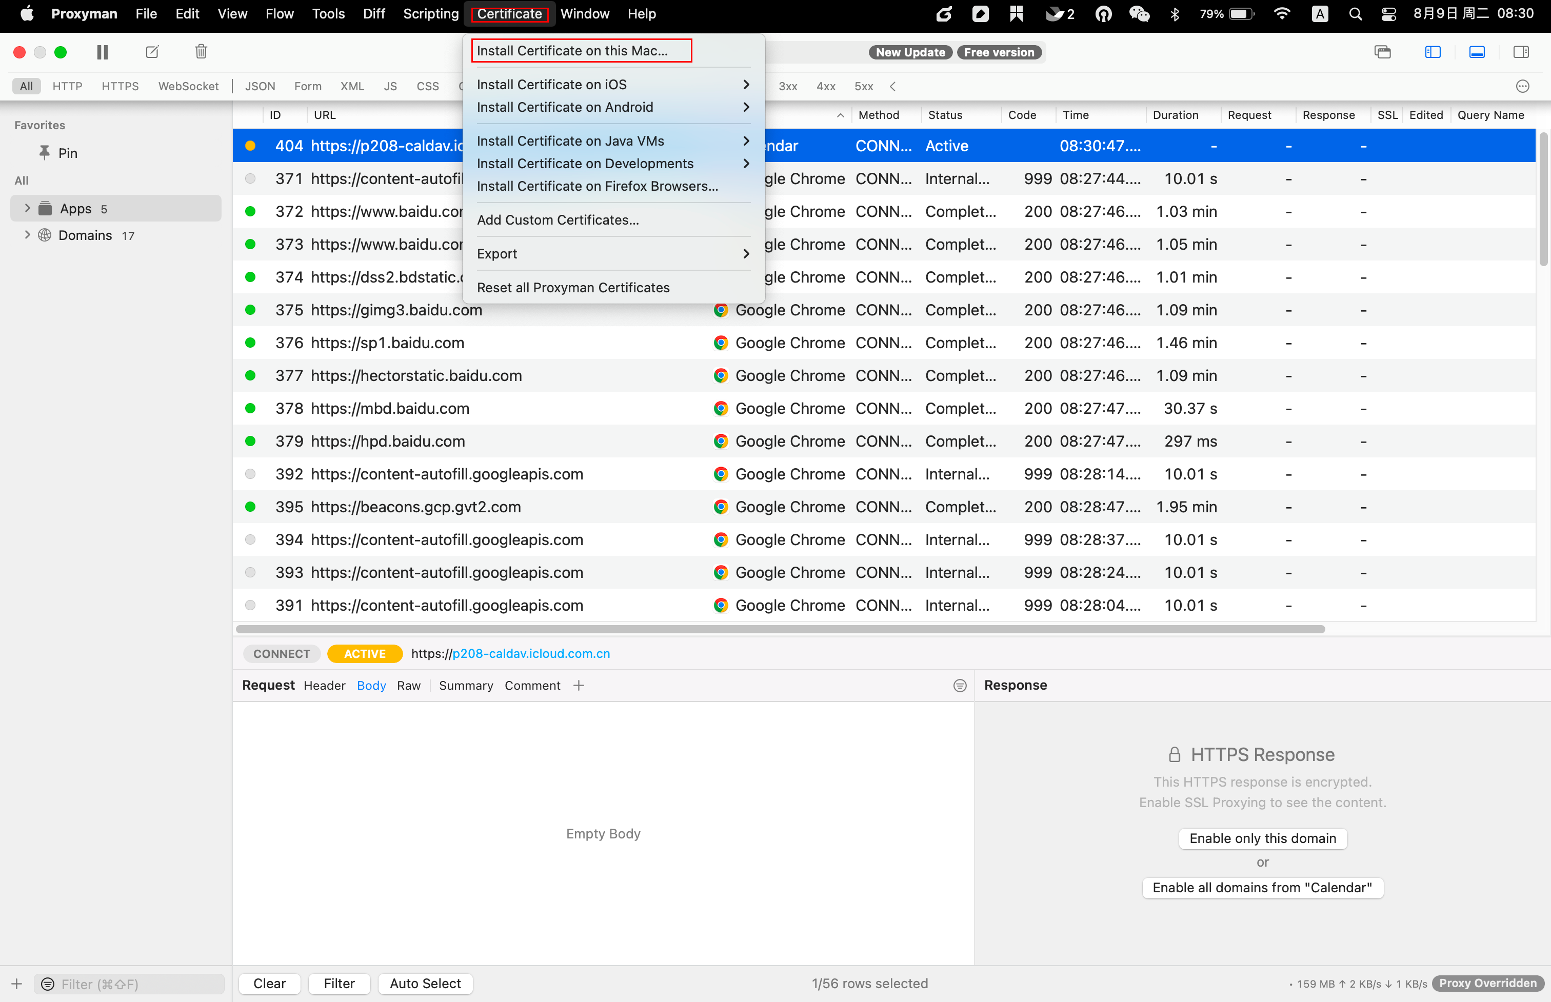This screenshot has height=1002, width=1551.
Task: Open the Flow menu
Action: point(279,14)
